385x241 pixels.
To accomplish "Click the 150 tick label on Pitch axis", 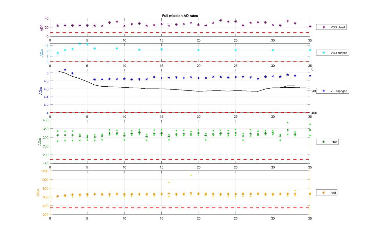I will (46, 164).
